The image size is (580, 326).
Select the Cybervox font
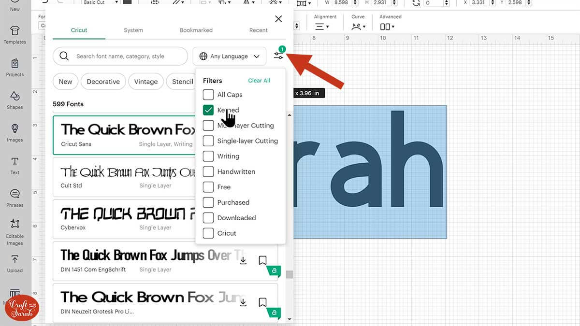[x=125, y=219]
